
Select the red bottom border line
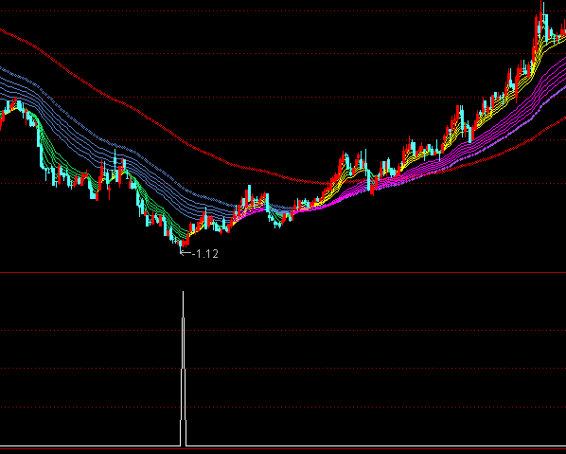coord(283,449)
